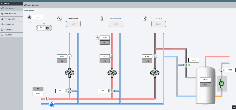This screenshot has height=110, width=236.
Task: Click the house temperature icon near Pan Rayonnants
Action: coord(97,38)
